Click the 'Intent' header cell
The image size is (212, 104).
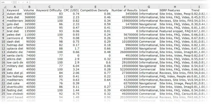click(x=149, y=10)
